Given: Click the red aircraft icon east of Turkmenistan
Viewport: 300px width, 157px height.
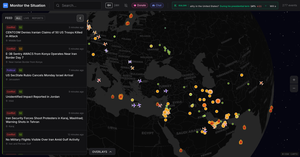Looking at the screenshot, I should click(261, 83).
